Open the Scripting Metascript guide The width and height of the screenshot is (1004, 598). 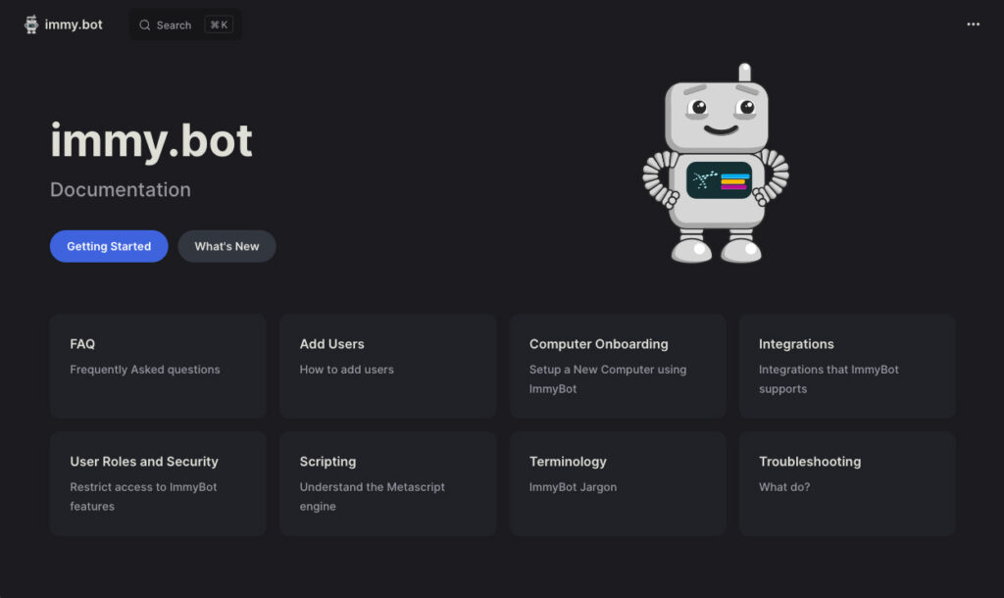click(x=387, y=483)
